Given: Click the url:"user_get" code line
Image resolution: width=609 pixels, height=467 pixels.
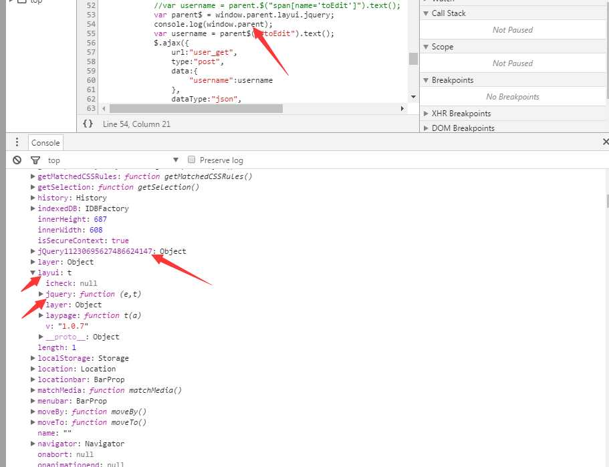Looking at the screenshot, I should pos(204,52).
